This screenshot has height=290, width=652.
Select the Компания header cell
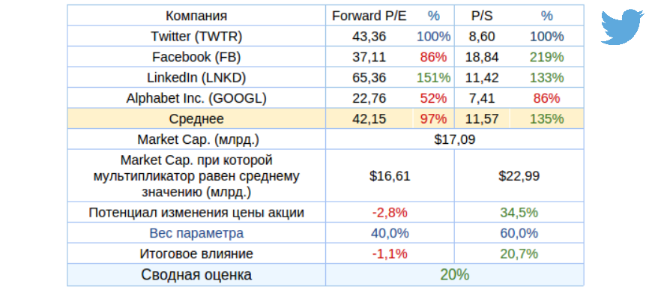pyautogui.click(x=196, y=16)
